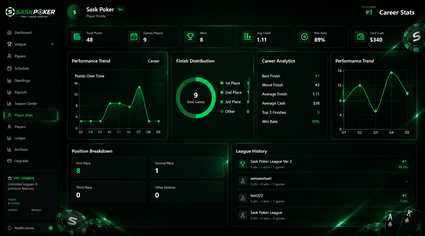
Task: Click the G7 peak data point
Action: coord(139,87)
